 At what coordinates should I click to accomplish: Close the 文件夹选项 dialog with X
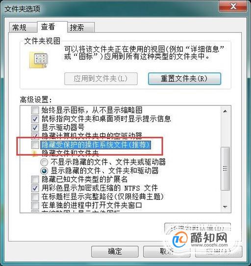point(233,7)
